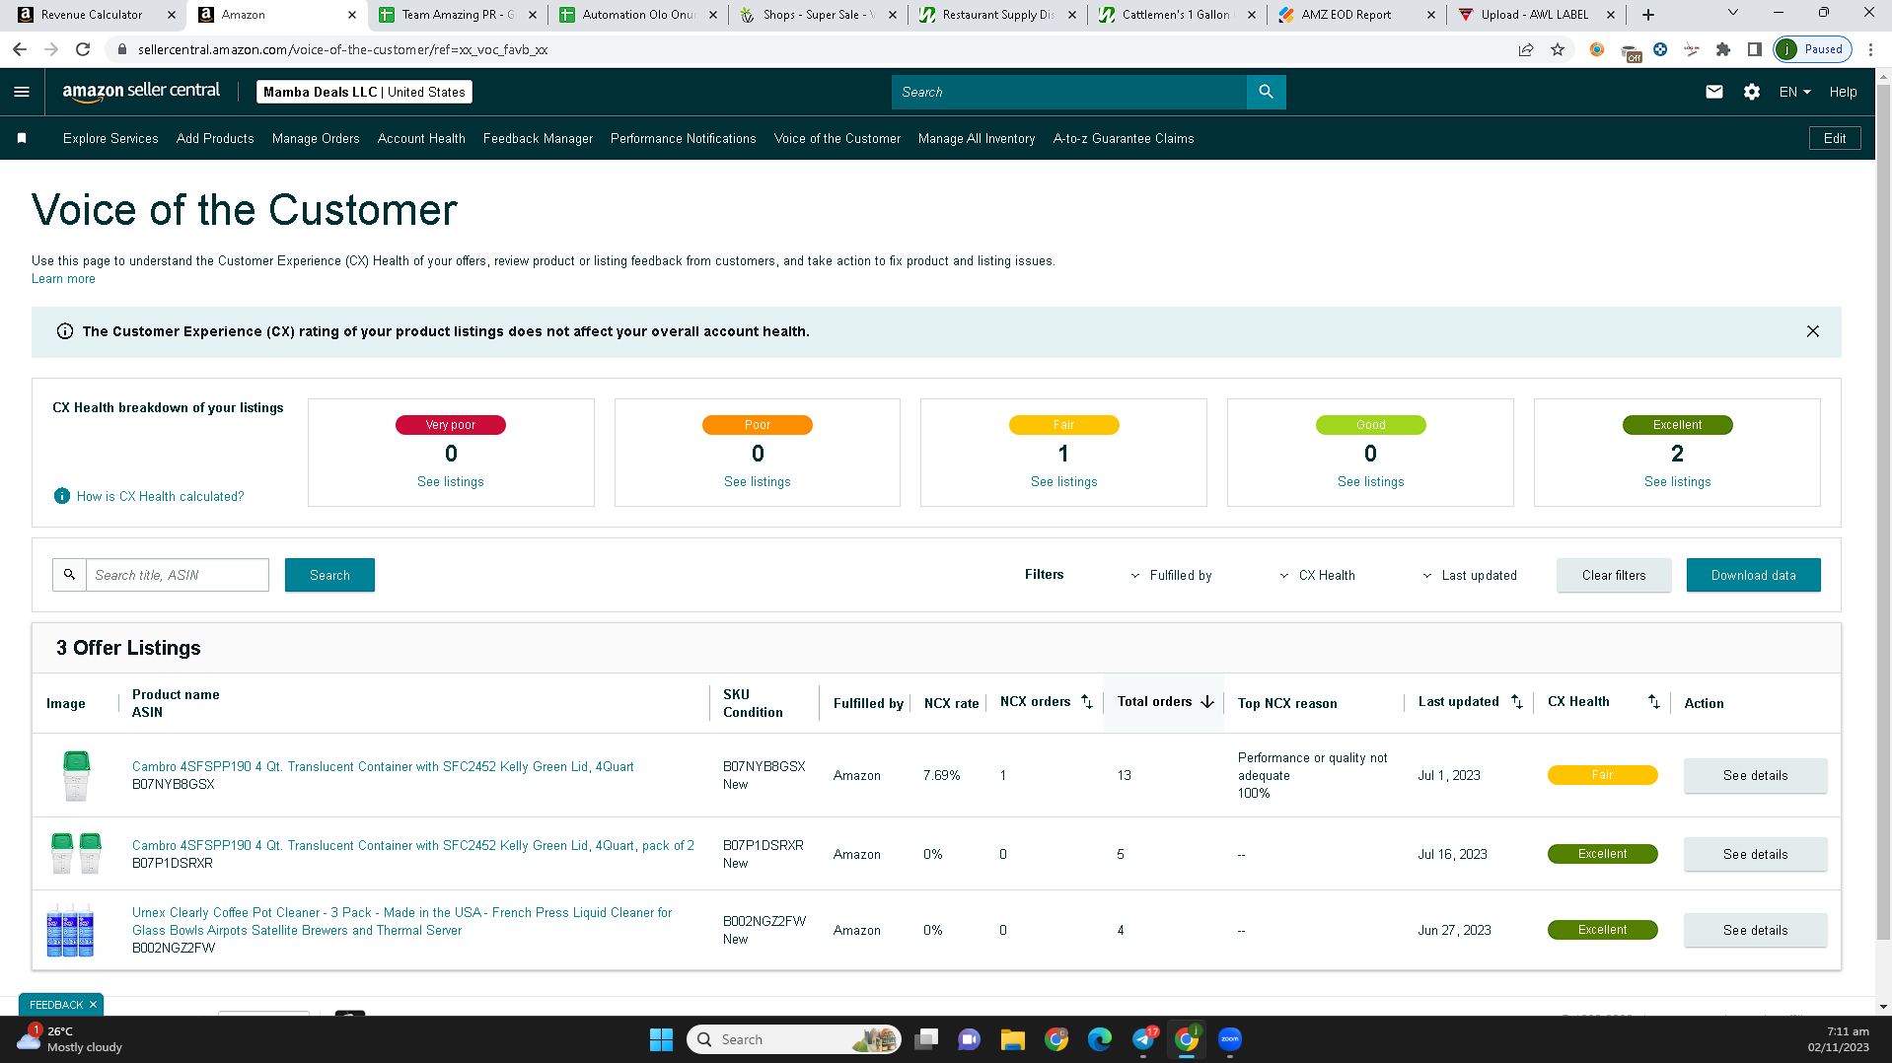Click the Urnex Coffee Pot Cleaner thumbnail
This screenshot has height=1063, width=1892.
click(x=70, y=930)
